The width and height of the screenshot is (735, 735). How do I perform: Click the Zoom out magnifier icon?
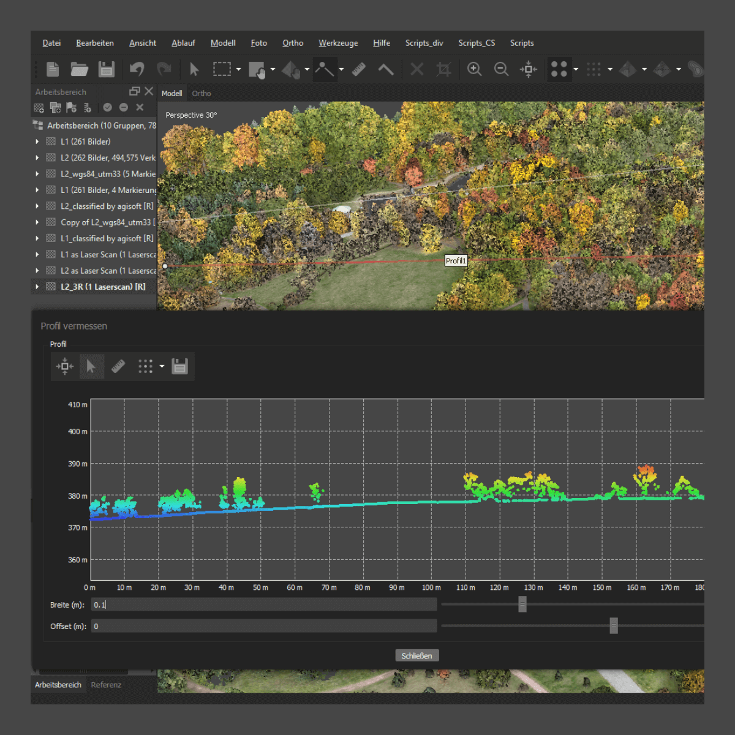tap(501, 69)
